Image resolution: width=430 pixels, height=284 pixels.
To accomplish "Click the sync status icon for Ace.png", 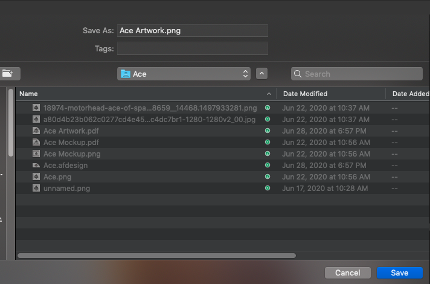I will click(x=268, y=176).
